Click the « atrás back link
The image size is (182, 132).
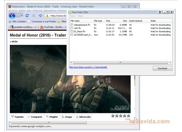pyautogui.click(x=14, y=42)
